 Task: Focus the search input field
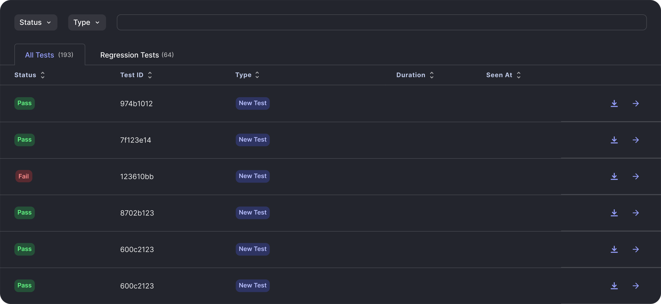382,22
